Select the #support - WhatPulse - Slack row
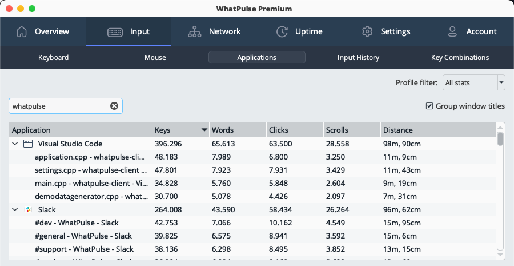 point(252,249)
